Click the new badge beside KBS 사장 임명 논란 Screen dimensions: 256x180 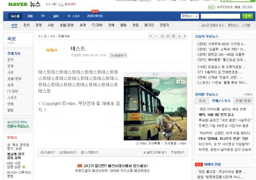[x=24, y=167]
